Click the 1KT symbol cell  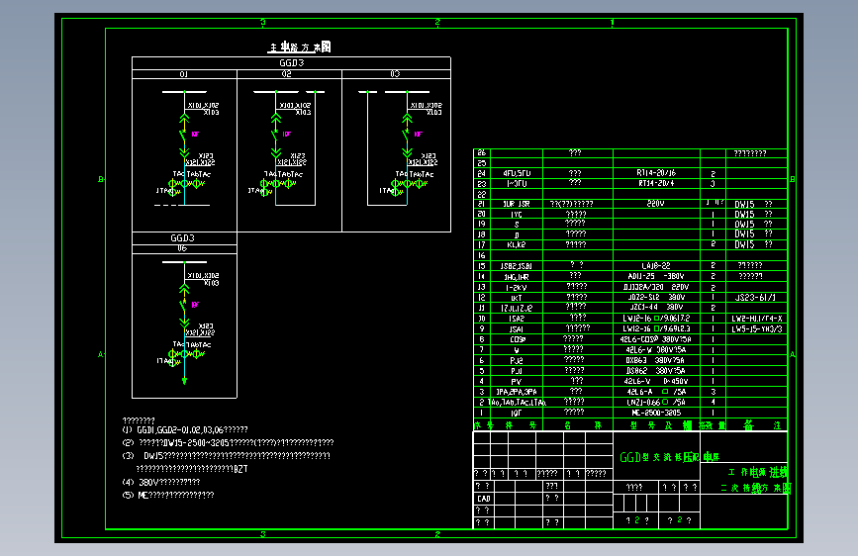(516, 298)
